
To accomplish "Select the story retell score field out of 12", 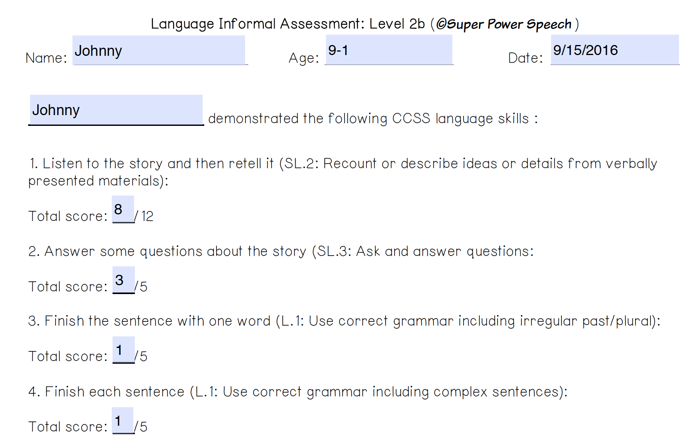I will (x=123, y=209).
